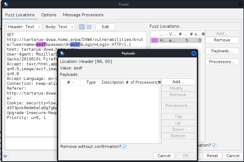Toggle Remove without confirmation in Payloads dialog
244x162 pixels.
pyautogui.click(x=124, y=147)
